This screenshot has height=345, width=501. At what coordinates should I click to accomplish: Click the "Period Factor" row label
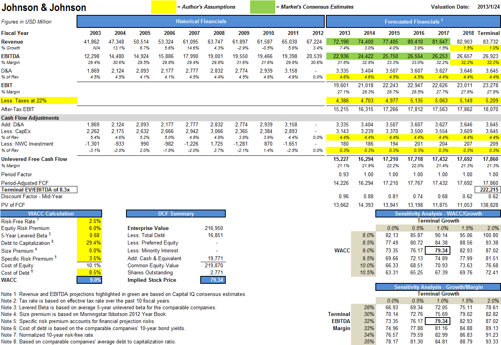click(16, 174)
